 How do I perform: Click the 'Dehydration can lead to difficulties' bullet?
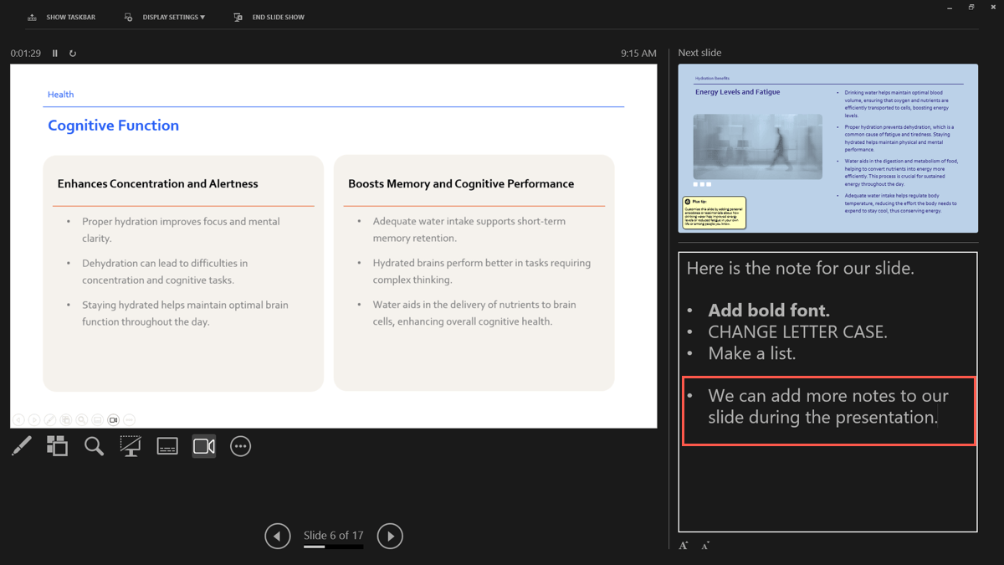(x=165, y=272)
